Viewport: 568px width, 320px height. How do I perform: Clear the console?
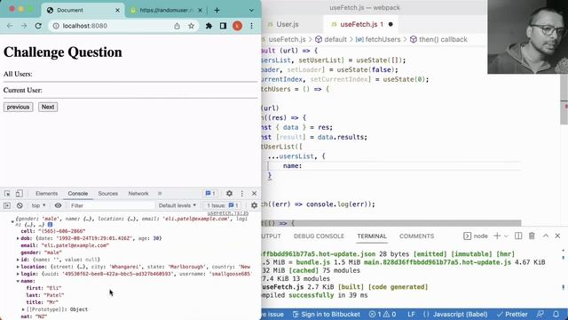[20, 205]
